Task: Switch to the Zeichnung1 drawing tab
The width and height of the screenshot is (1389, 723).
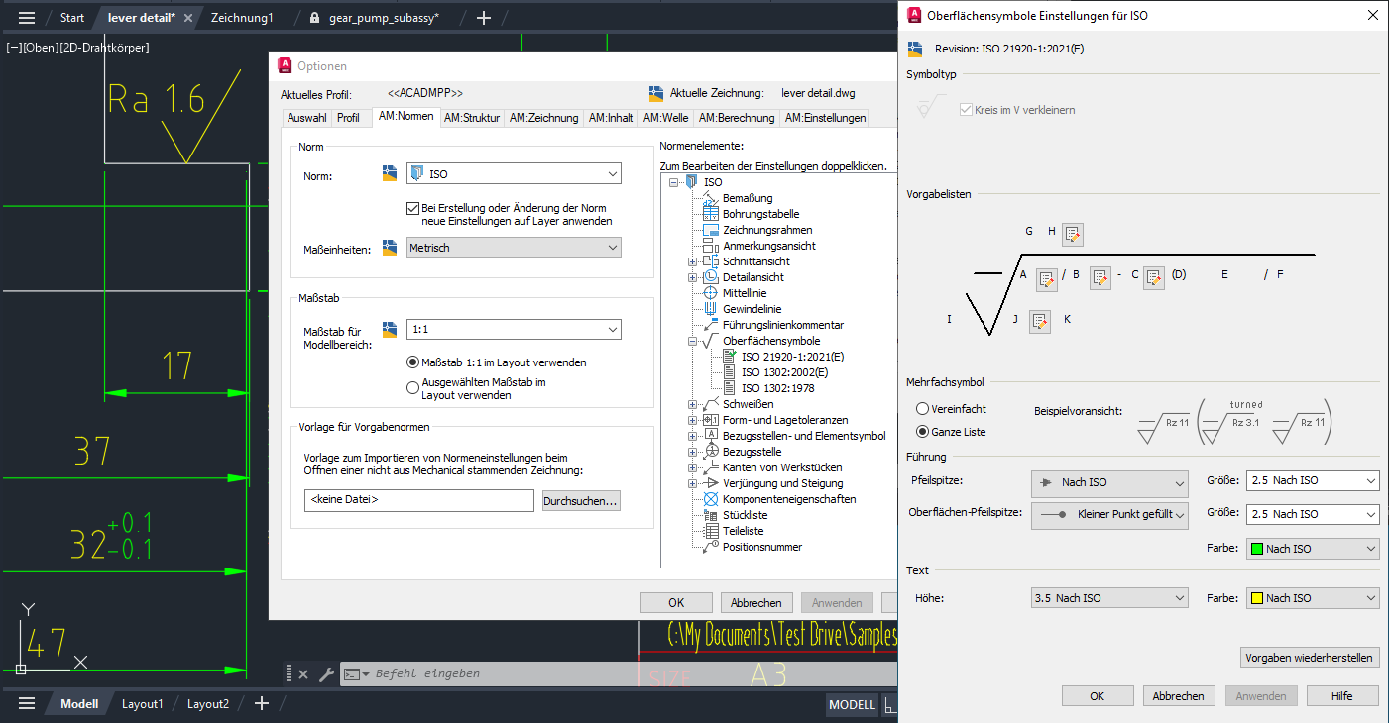Action: [x=242, y=18]
